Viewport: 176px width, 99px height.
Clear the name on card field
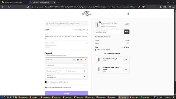[x=85, y=76]
